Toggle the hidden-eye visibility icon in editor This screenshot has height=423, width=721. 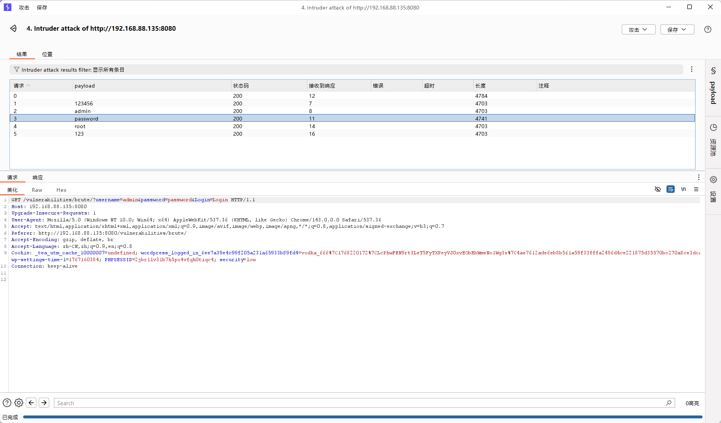(658, 189)
